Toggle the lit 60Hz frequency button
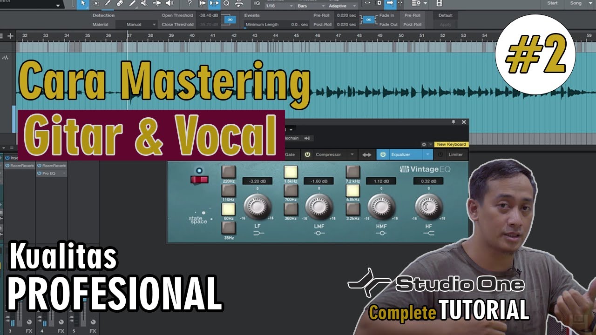The image size is (596, 335). pyautogui.click(x=228, y=209)
